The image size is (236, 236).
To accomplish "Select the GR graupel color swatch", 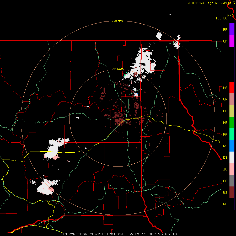I will [232, 99].
